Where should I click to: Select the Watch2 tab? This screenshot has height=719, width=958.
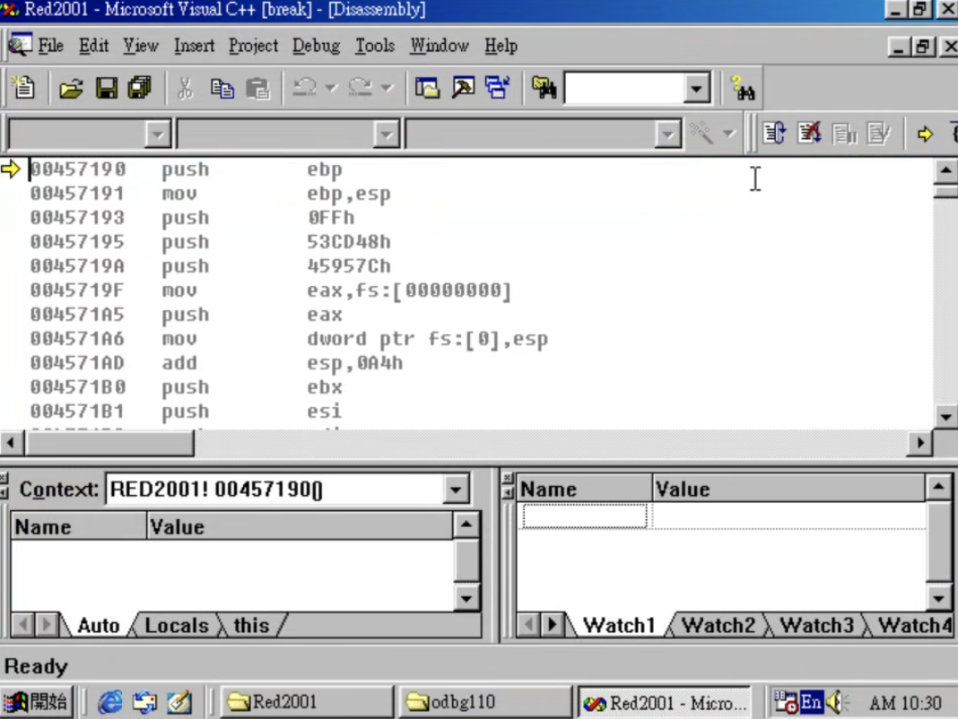(718, 626)
